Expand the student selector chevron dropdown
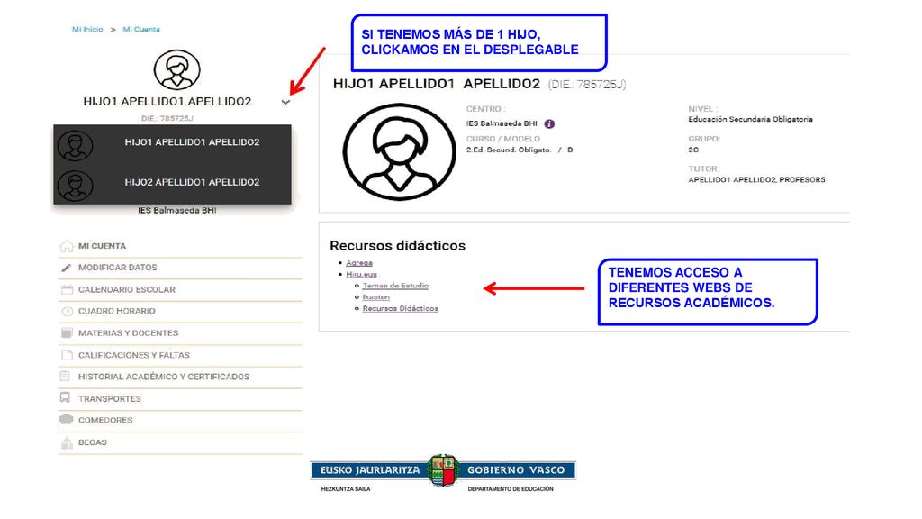 coord(285,103)
